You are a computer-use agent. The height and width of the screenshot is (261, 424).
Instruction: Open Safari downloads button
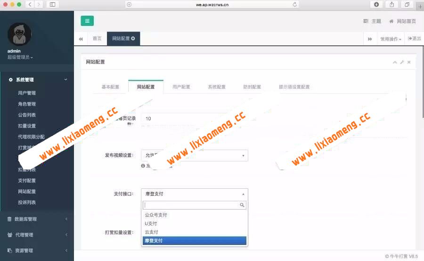[376, 4]
